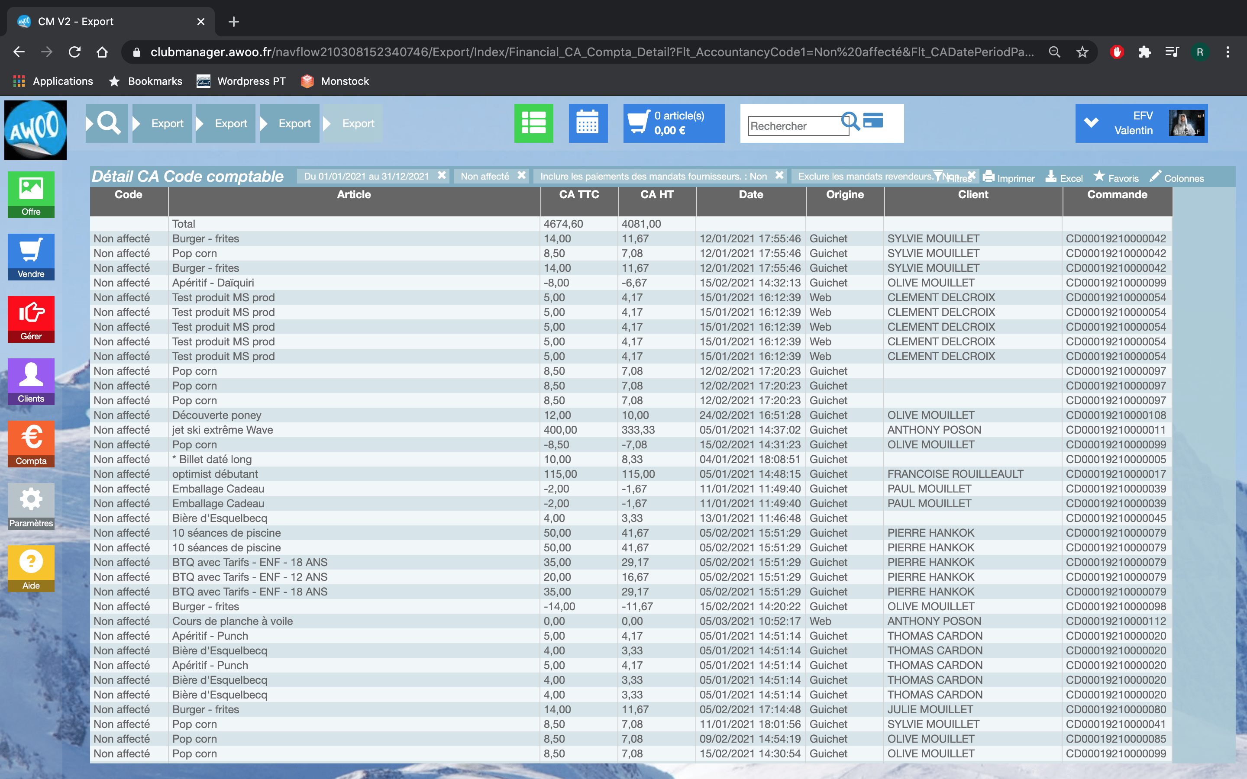
Task: Click the last faded Export breadcrumb
Action: point(353,123)
